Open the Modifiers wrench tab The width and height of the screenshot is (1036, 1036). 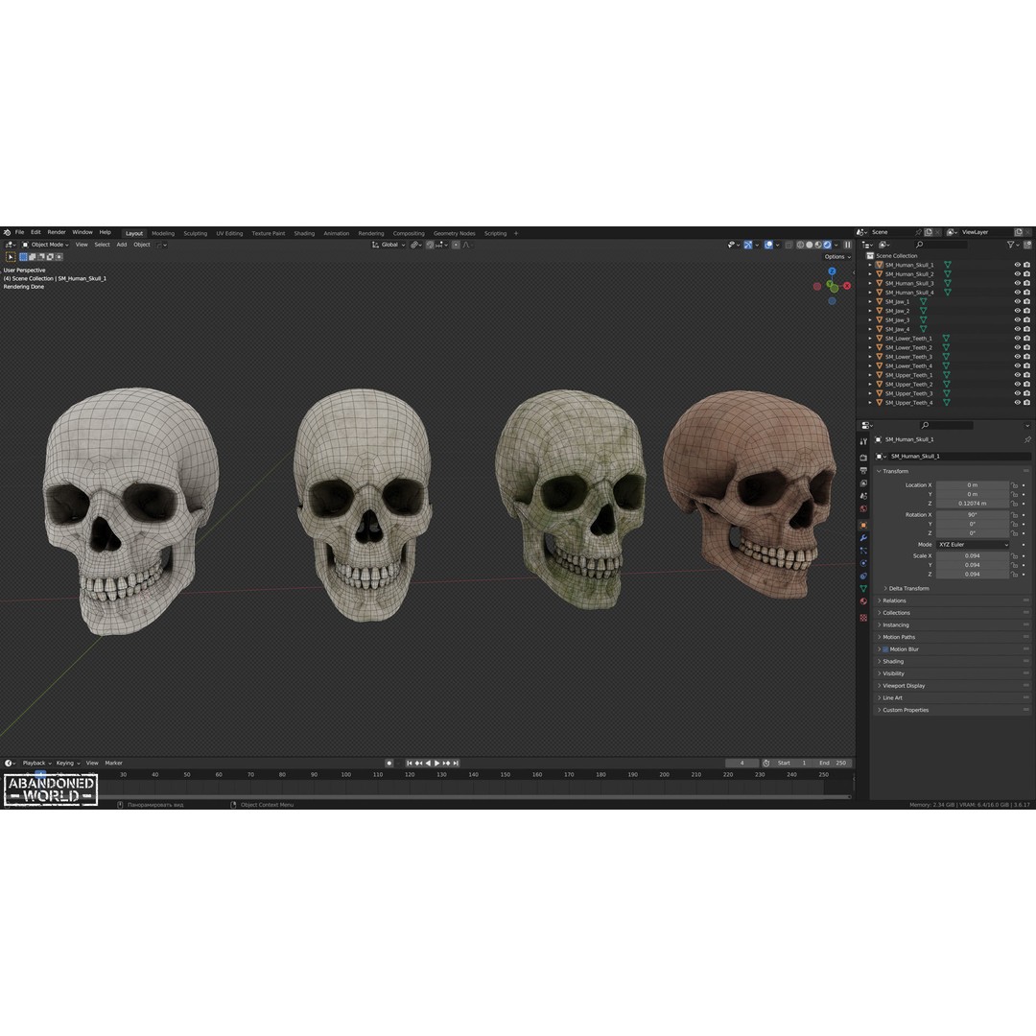point(863,538)
